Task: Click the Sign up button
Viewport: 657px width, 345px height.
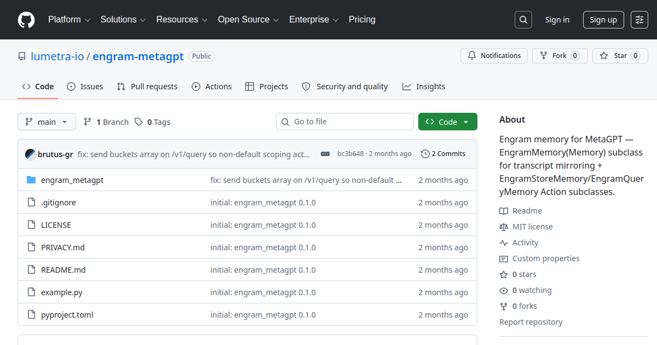Action: [x=603, y=20]
